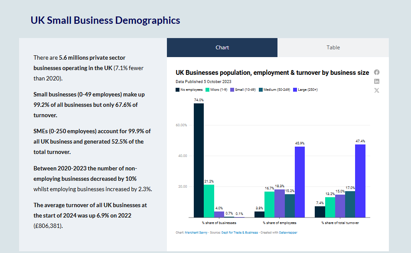The height and width of the screenshot is (253, 411).
Task: Click the 45.9% Large employees bar
Action: [300, 182]
